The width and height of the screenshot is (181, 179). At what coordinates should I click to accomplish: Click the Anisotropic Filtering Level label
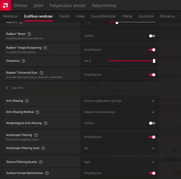click(23, 148)
